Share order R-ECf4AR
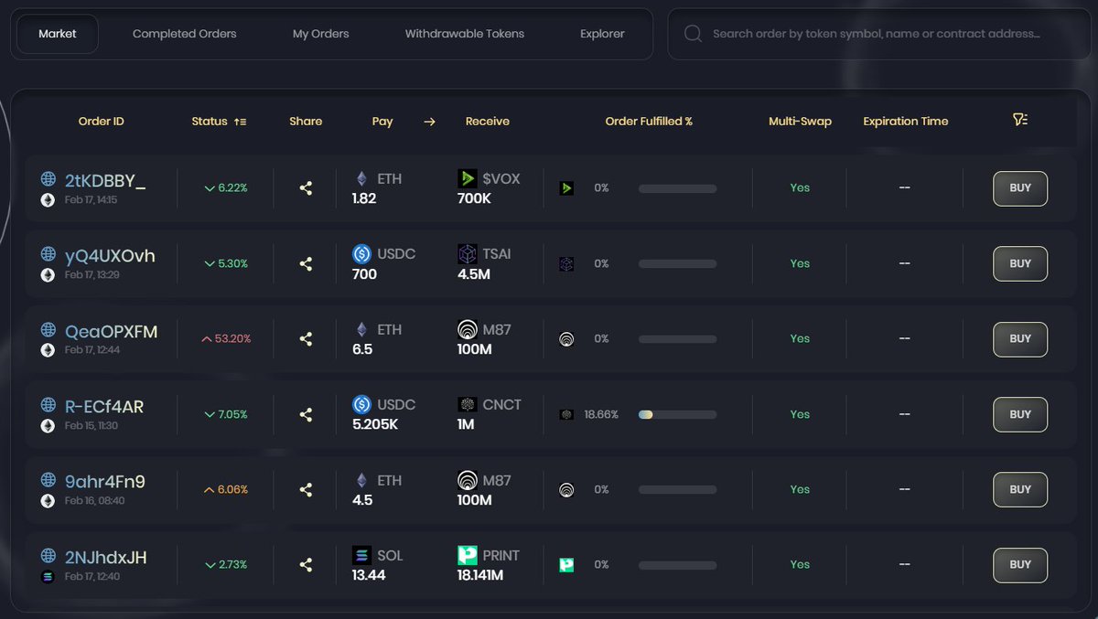Screen dimensions: 1098x619 pyautogui.click(x=306, y=414)
